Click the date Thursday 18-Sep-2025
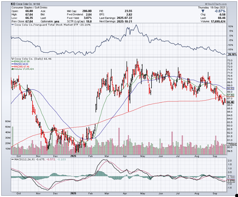The width and height of the screenshot is (238, 197). click(212, 8)
